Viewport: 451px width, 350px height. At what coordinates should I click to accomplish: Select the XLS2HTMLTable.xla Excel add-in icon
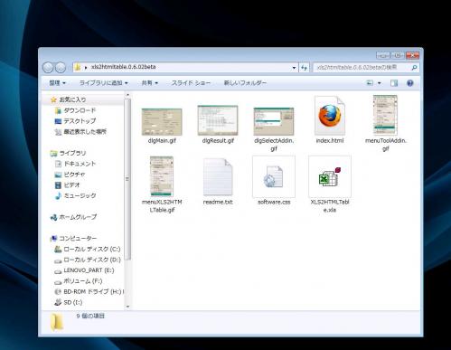point(330,176)
